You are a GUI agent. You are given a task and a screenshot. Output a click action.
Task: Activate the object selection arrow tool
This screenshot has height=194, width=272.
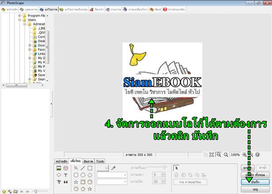pyautogui.click(x=176, y=168)
